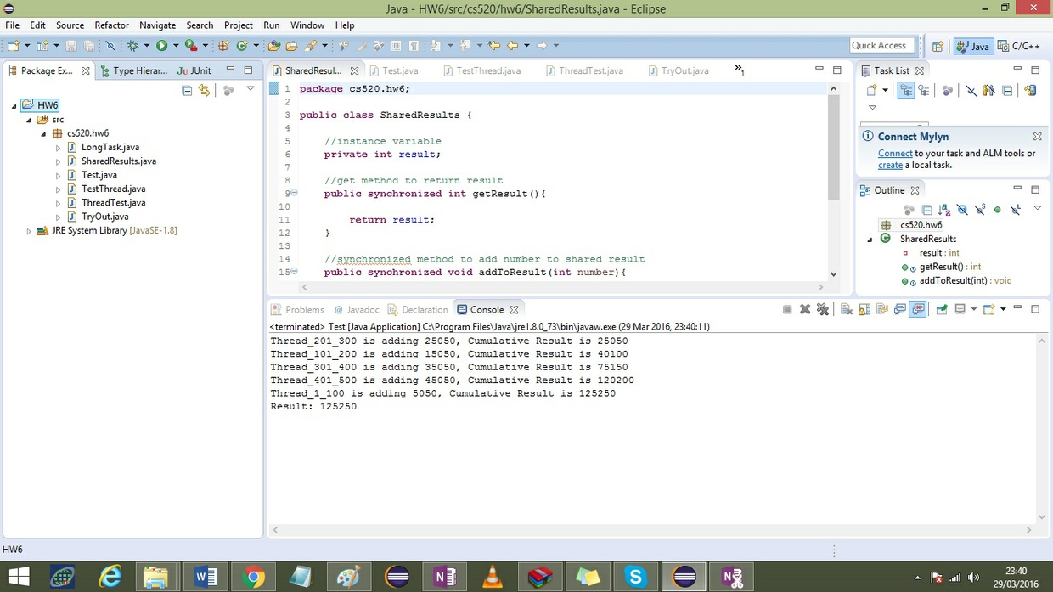
Task: Toggle Hide Fields in Outline view
Action: pyautogui.click(x=962, y=210)
